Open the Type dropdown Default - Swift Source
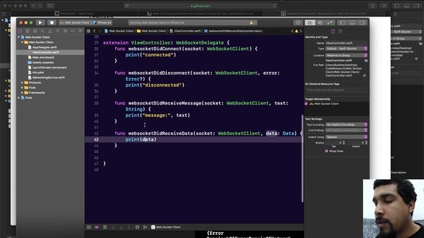424x238 pixels. coord(346,49)
